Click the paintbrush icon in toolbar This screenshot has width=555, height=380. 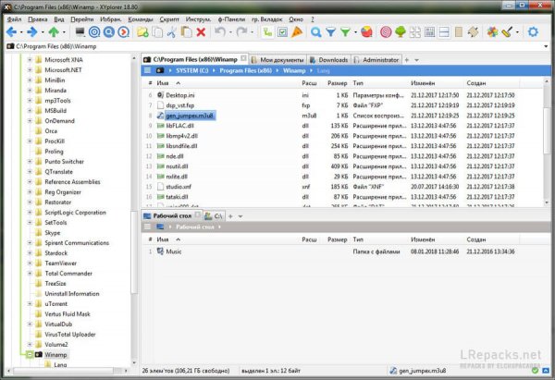(x=507, y=32)
